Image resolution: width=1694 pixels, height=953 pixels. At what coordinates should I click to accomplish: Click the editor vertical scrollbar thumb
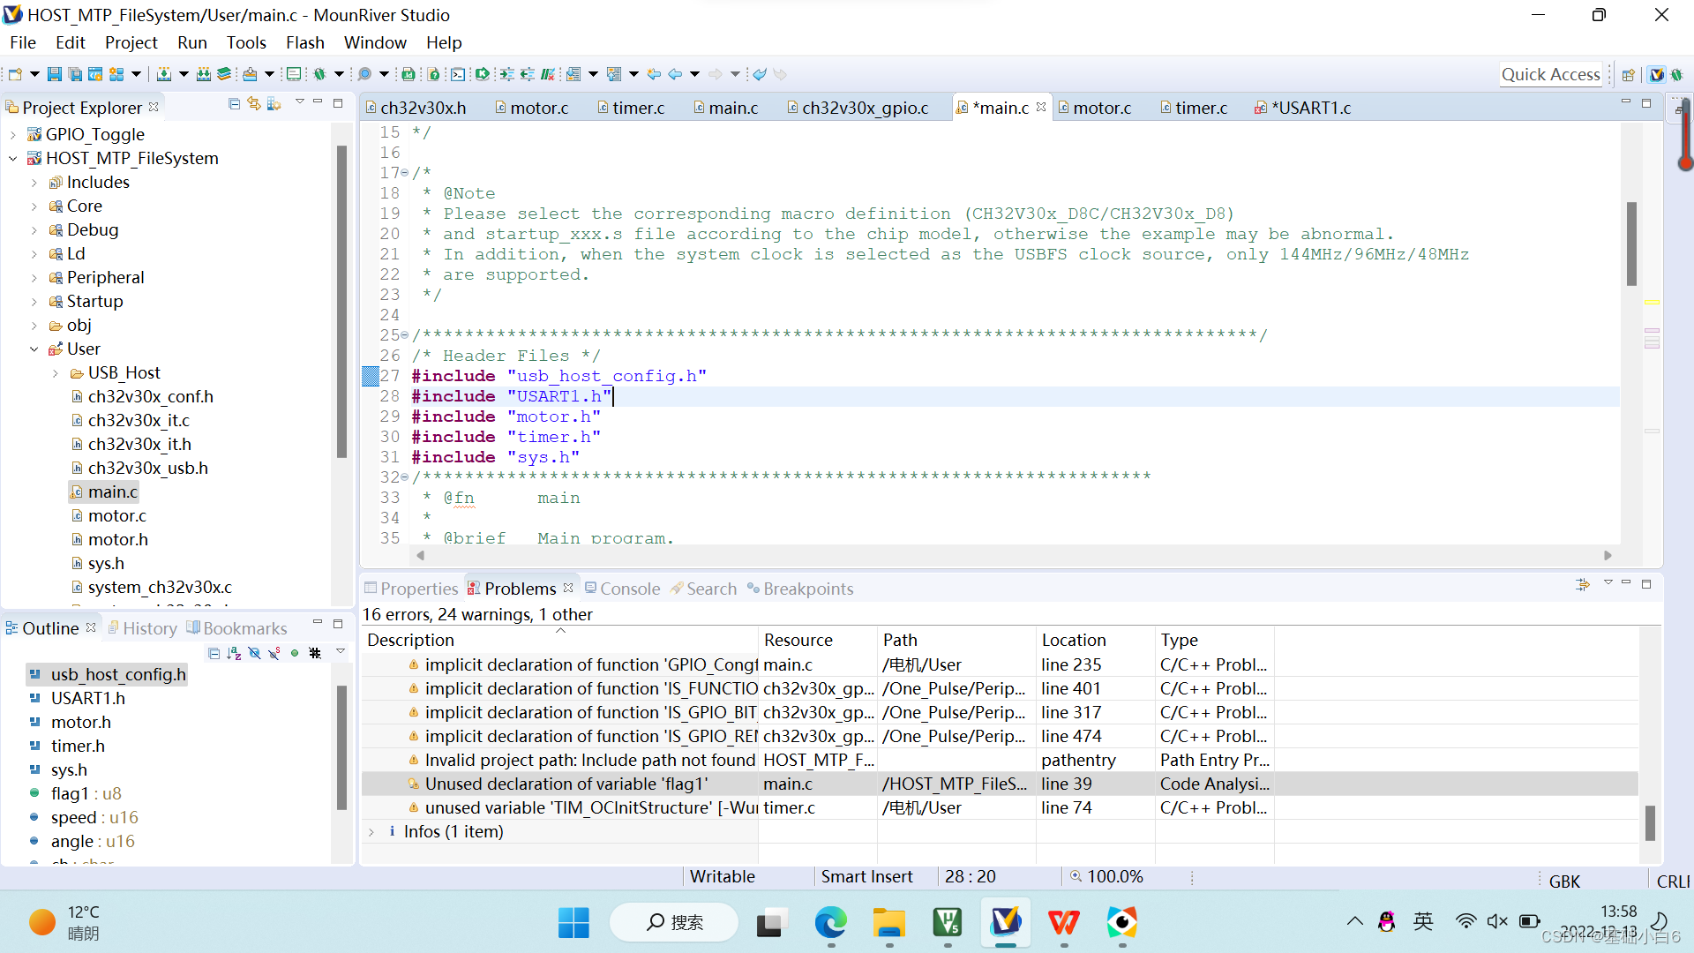[x=1631, y=243]
